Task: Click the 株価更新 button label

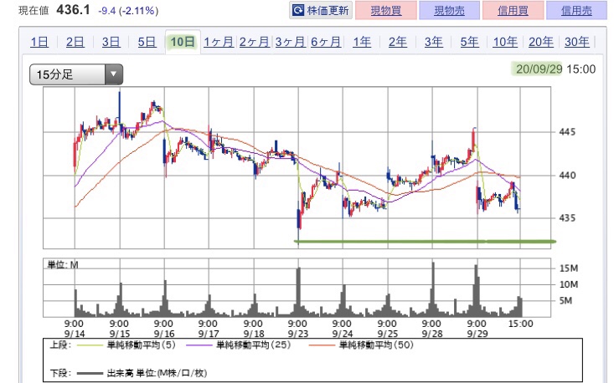Action: [x=328, y=10]
